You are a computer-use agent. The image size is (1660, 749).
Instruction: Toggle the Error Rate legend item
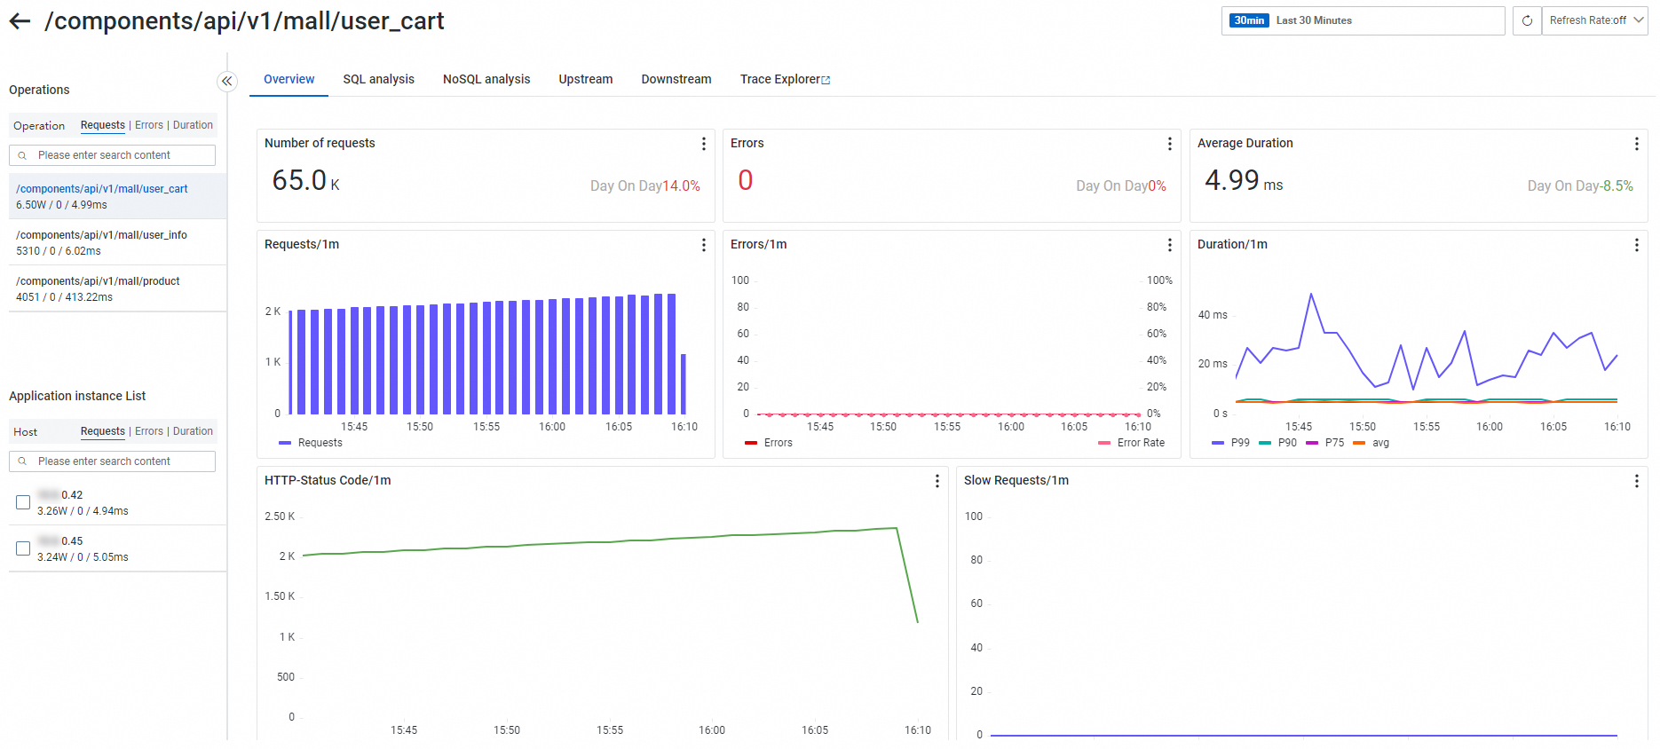pos(1131,443)
